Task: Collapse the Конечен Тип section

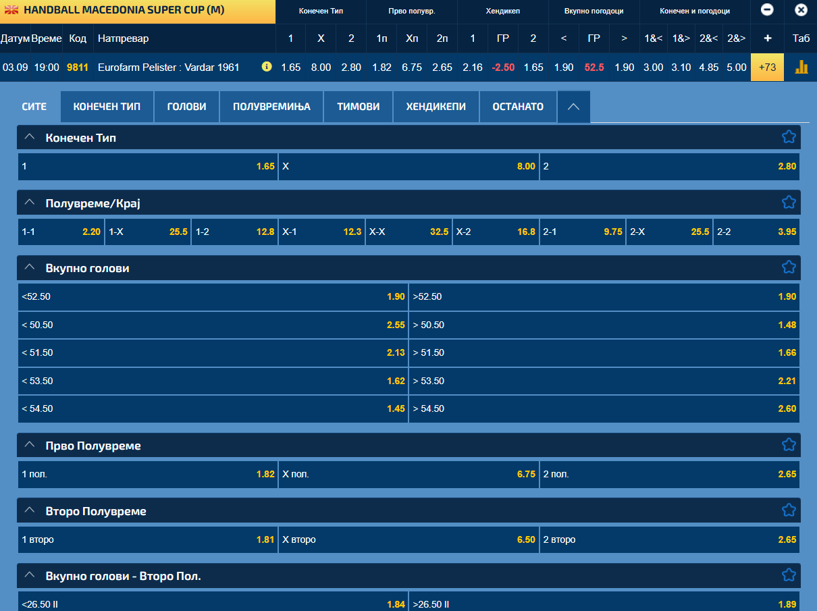Action: coord(29,136)
